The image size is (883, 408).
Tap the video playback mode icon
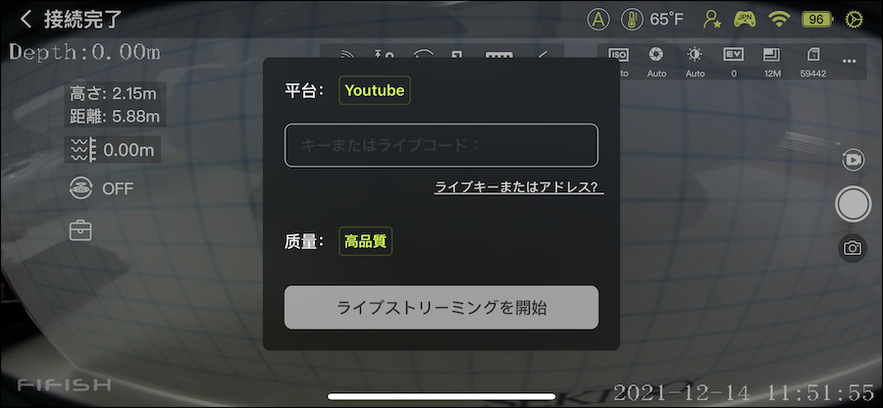(x=853, y=159)
